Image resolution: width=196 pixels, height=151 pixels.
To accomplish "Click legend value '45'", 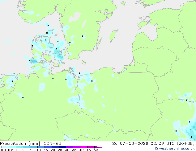I will click(88, 150).
